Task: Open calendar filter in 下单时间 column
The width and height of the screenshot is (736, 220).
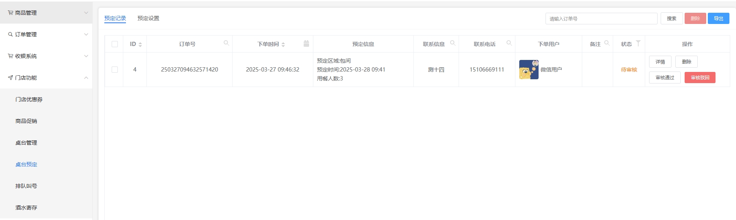Action: 306,43
